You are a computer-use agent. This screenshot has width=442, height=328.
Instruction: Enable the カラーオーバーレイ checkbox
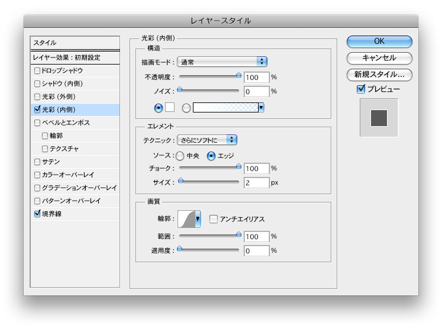click(x=37, y=175)
